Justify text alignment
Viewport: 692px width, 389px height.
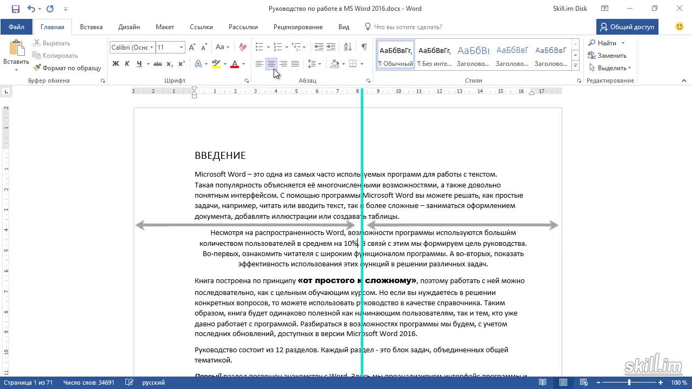[x=295, y=64]
